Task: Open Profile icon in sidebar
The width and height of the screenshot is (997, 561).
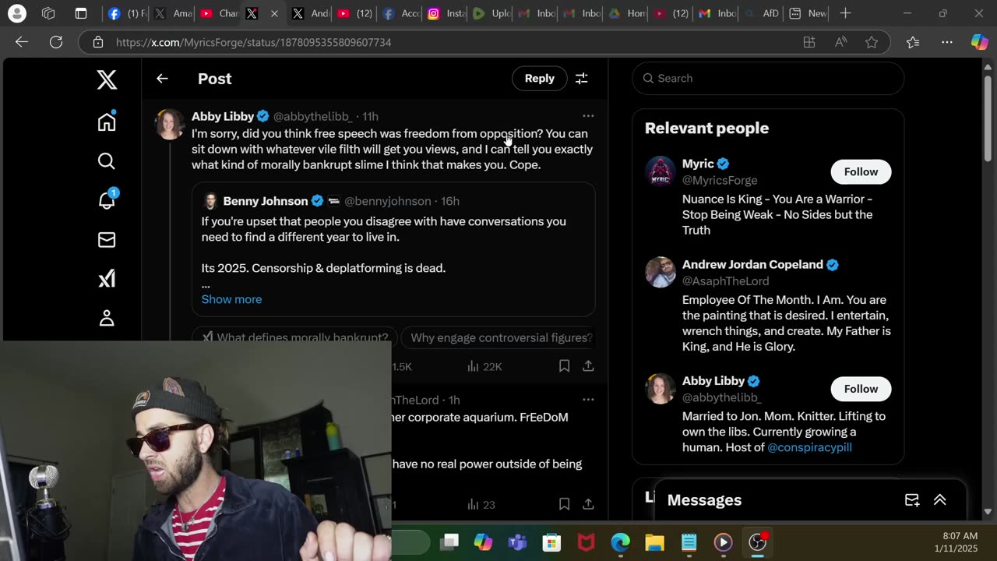Action: tap(107, 318)
